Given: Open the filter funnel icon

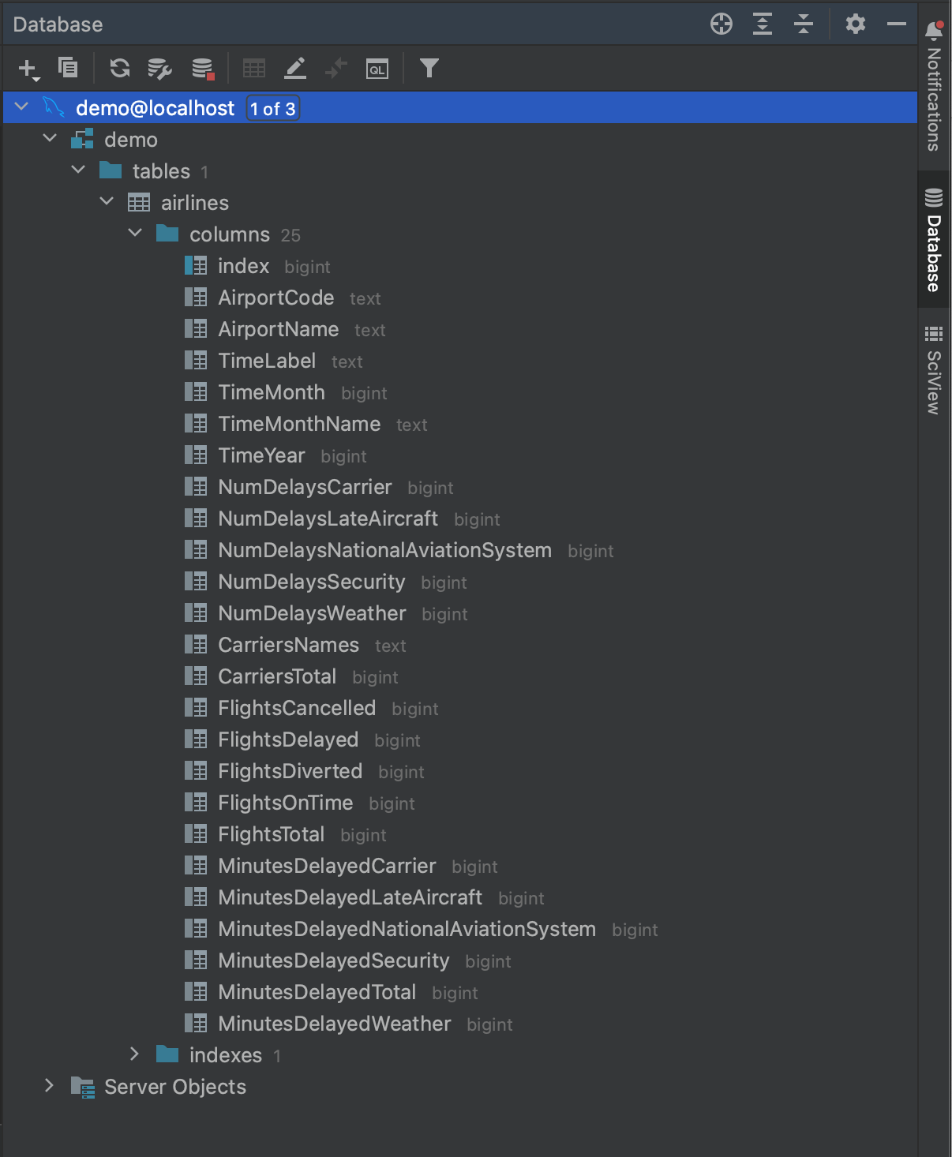Looking at the screenshot, I should pos(429,68).
